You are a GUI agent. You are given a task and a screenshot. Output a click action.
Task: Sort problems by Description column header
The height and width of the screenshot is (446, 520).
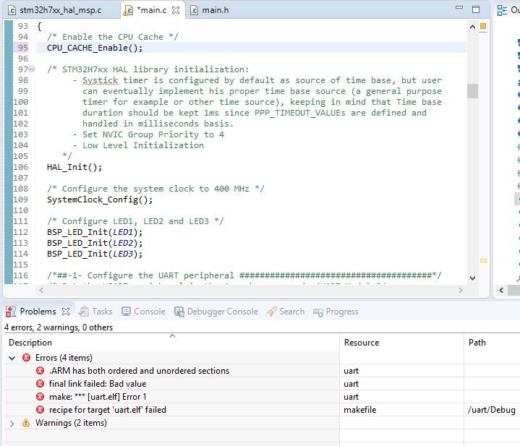(30, 343)
